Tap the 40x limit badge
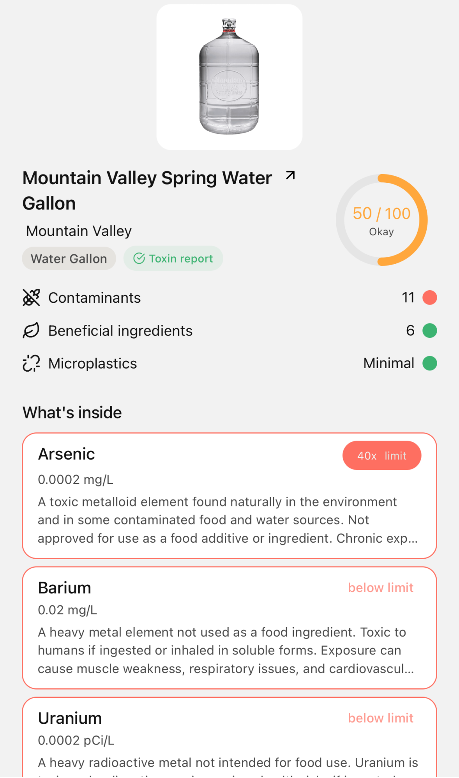Viewport: 459px width, 778px height. pyautogui.click(x=381, y=455)
